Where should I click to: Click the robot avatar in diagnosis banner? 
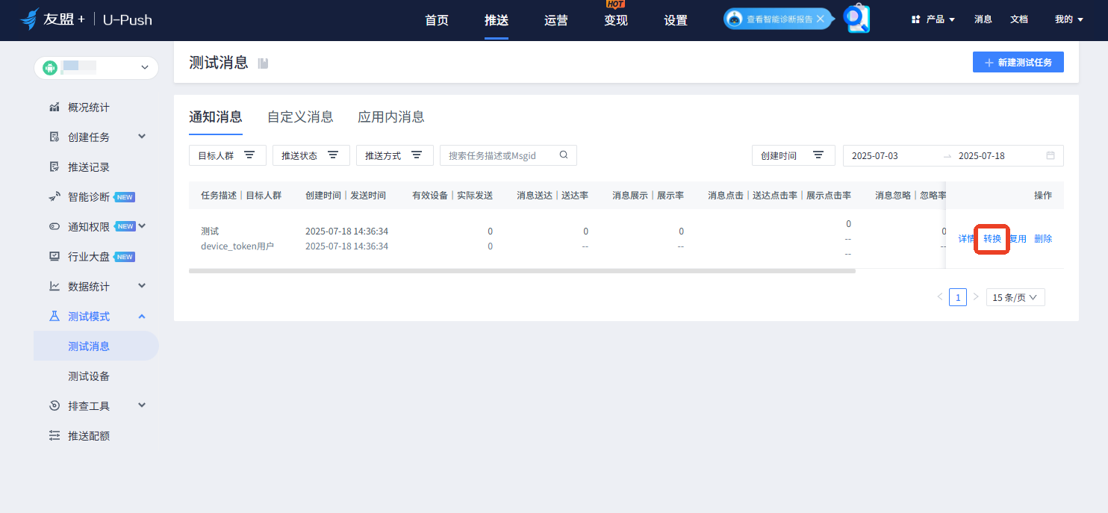click(x=735, y=19)
